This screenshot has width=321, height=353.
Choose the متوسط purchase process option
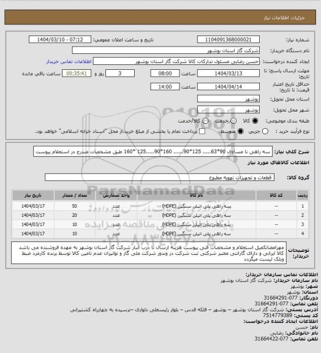pos(241,131)
